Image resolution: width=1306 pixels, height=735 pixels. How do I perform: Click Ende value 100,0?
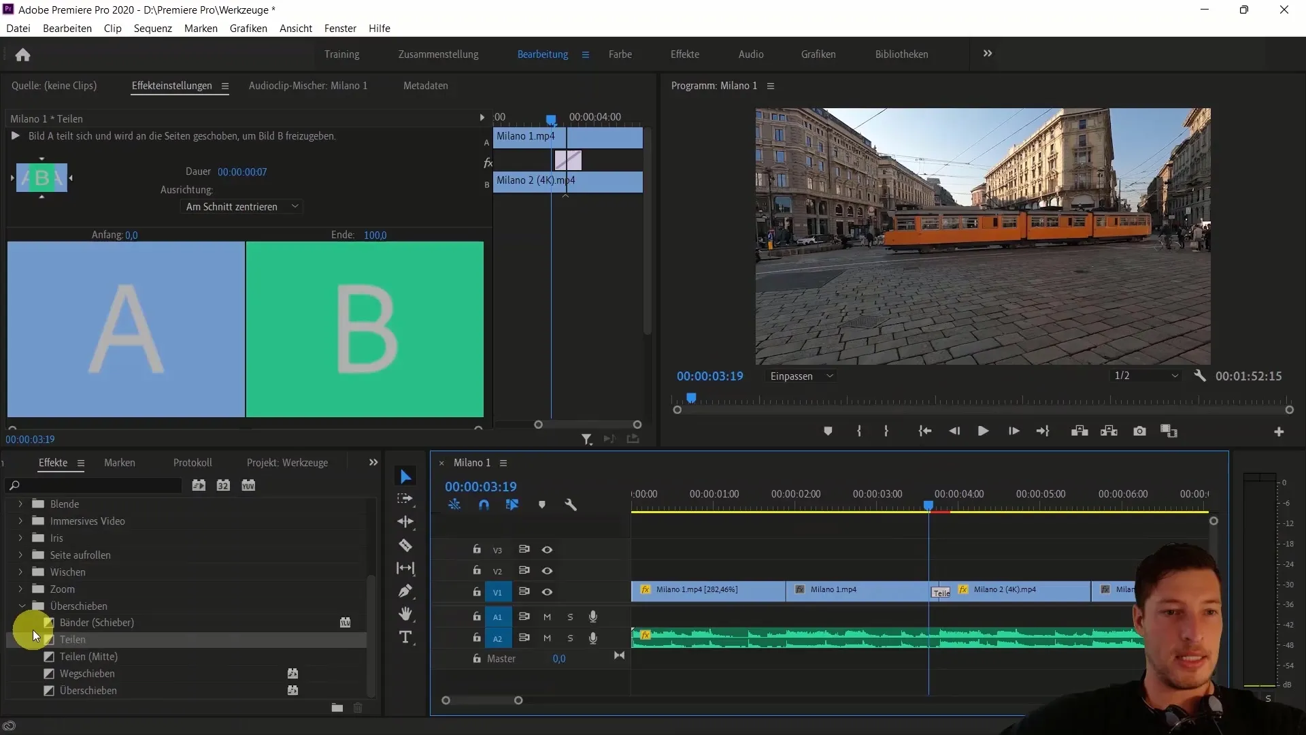375,235
